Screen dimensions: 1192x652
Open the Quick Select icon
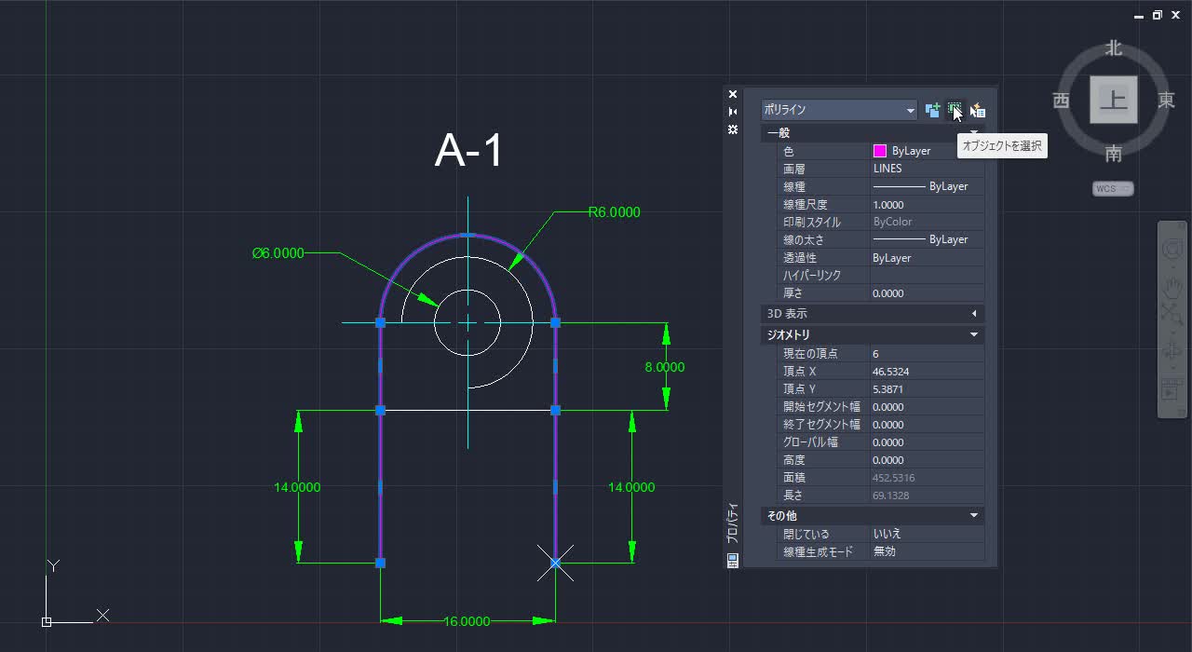977,110
